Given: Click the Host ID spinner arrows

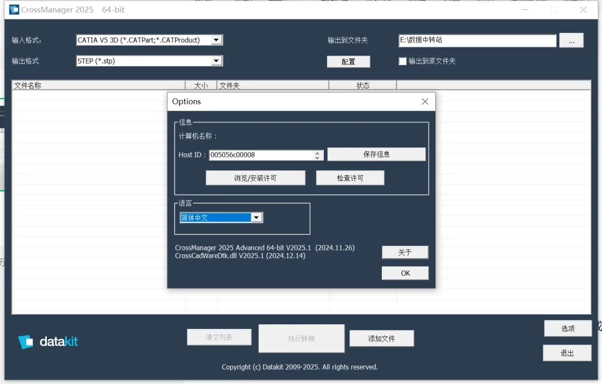Looking at the screenshot, I should [x=317, y=155].
